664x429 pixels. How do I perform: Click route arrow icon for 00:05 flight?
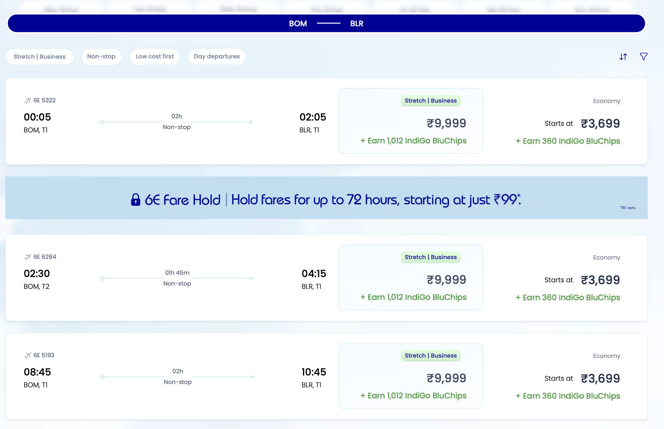pyautogui.click(x=102, y=122)
